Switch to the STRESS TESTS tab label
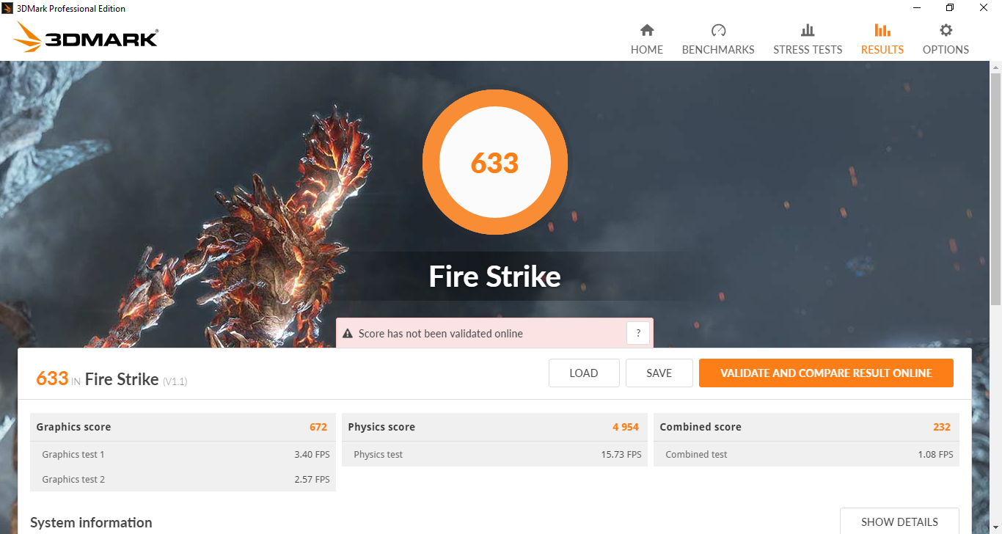Screen dimensions: 1002x534 click(x=808, y=50)
